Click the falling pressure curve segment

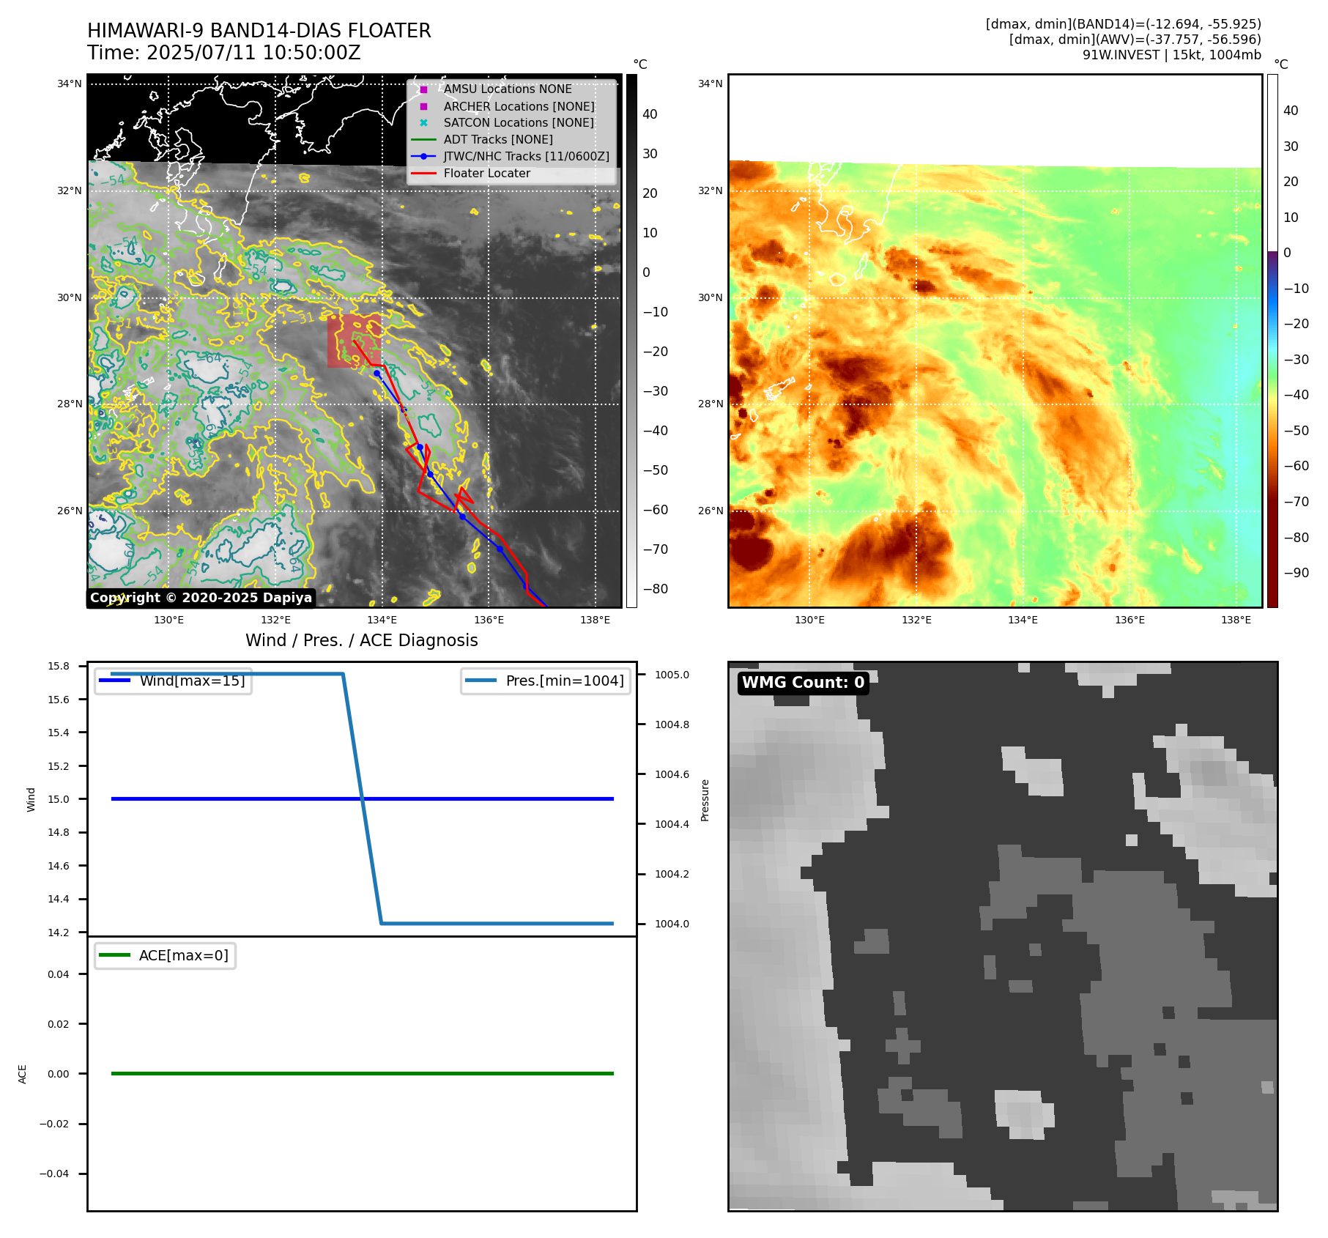[x=363, y=798]
